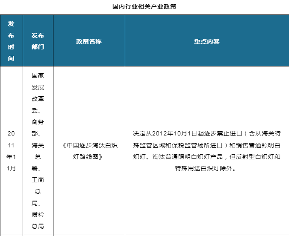Click the word 灯路线图》 on second line
This screenshot has width=289, height=236.
88,157
